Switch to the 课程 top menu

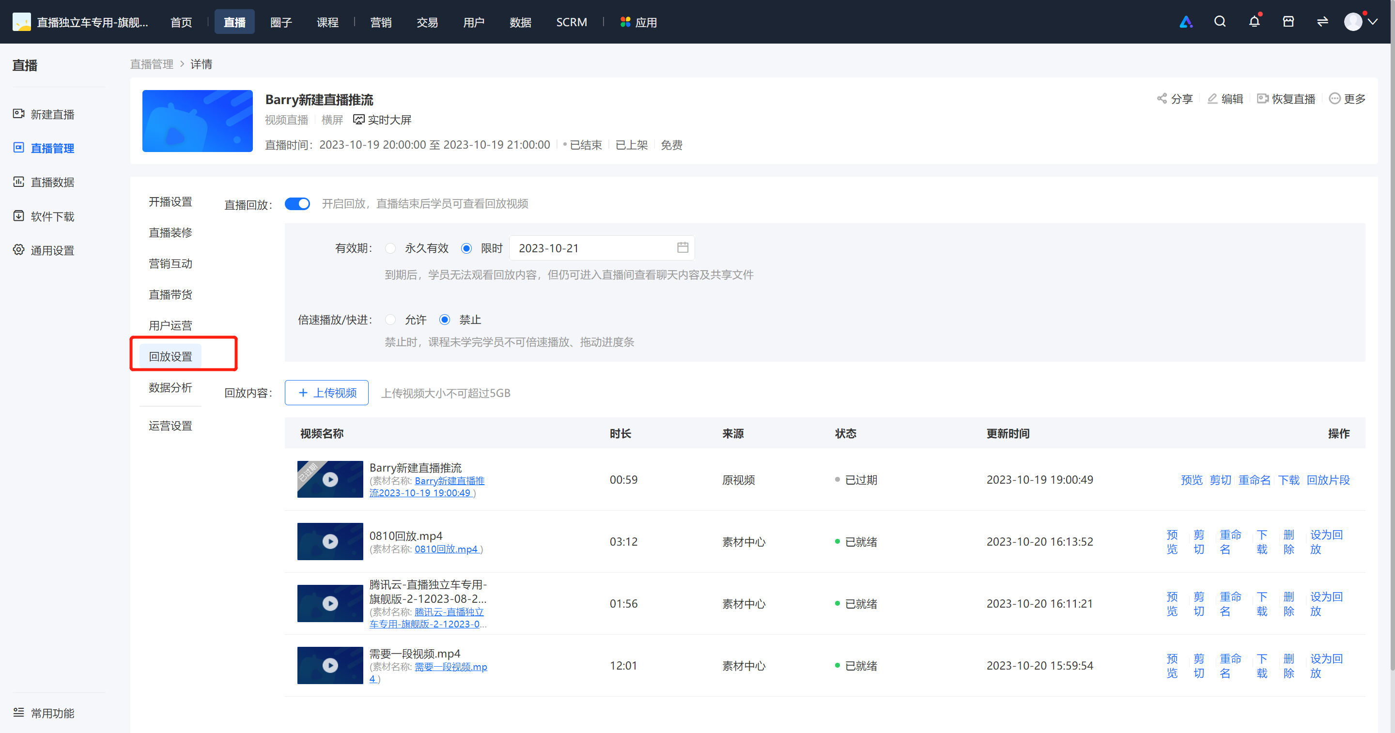pos(327,22)
